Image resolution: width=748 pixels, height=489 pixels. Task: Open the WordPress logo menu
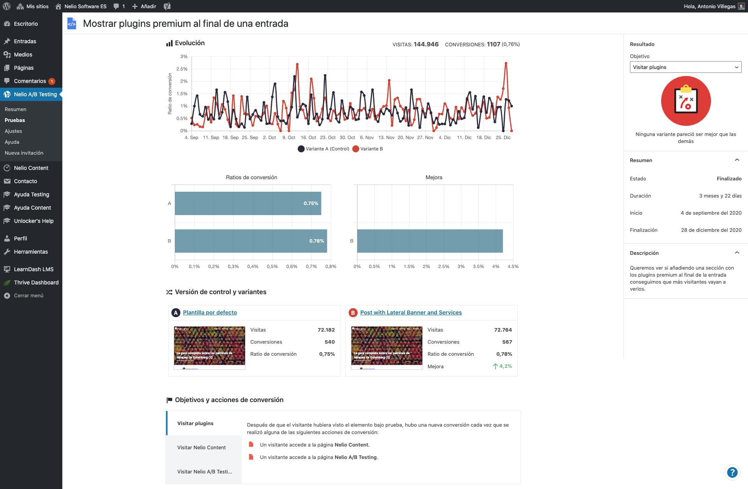[7, 6]
